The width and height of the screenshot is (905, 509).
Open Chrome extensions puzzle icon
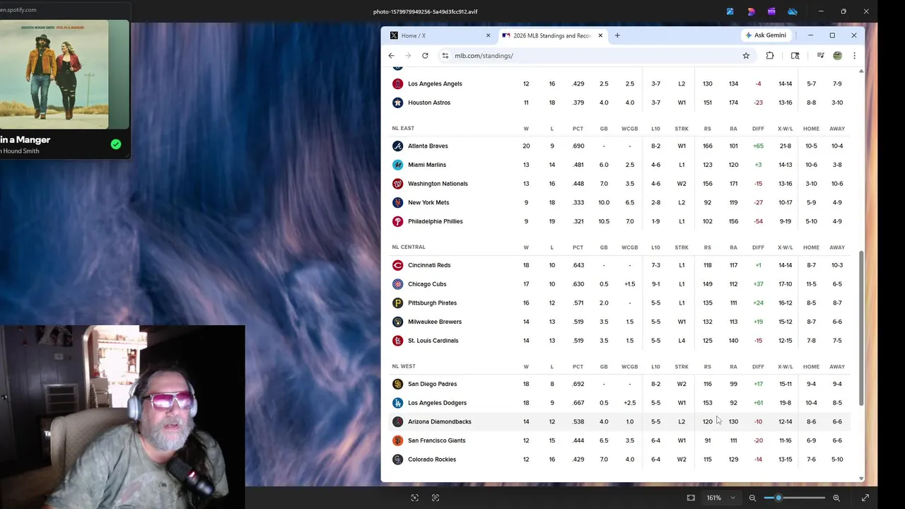pyautogui.click(x=770, y=55)
